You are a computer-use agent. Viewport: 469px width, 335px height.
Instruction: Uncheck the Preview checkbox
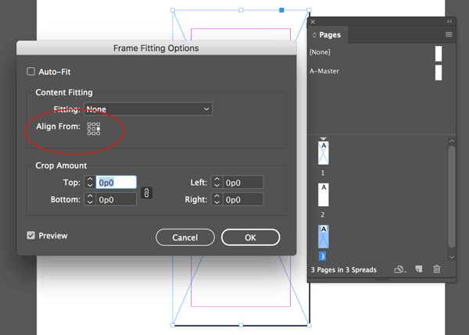pyautogui.click(x=30, y=236)
